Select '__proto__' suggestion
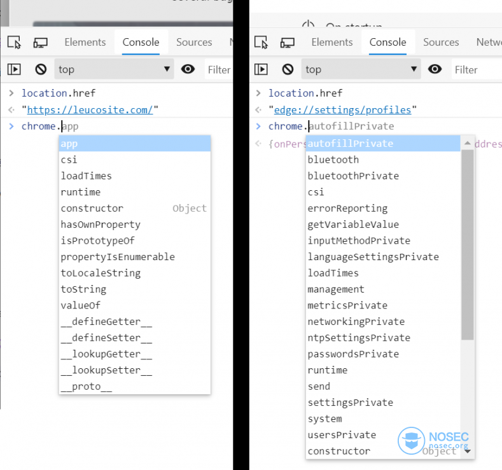Image resolution: width=502 pixels, height=470 pixels. click(x=135, y=386)
